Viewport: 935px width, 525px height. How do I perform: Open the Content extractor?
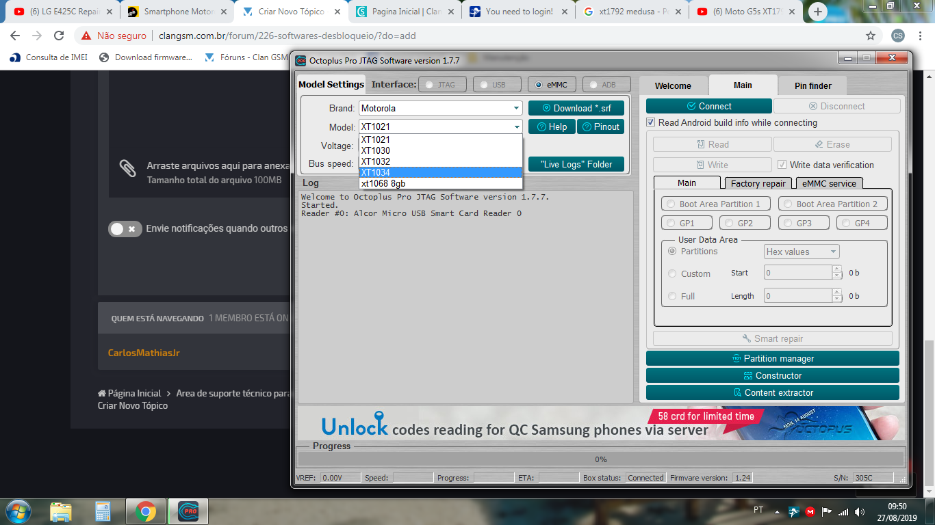point(772,392)
